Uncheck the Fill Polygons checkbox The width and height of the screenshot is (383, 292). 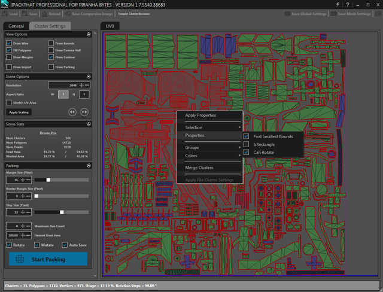(9, 51)
